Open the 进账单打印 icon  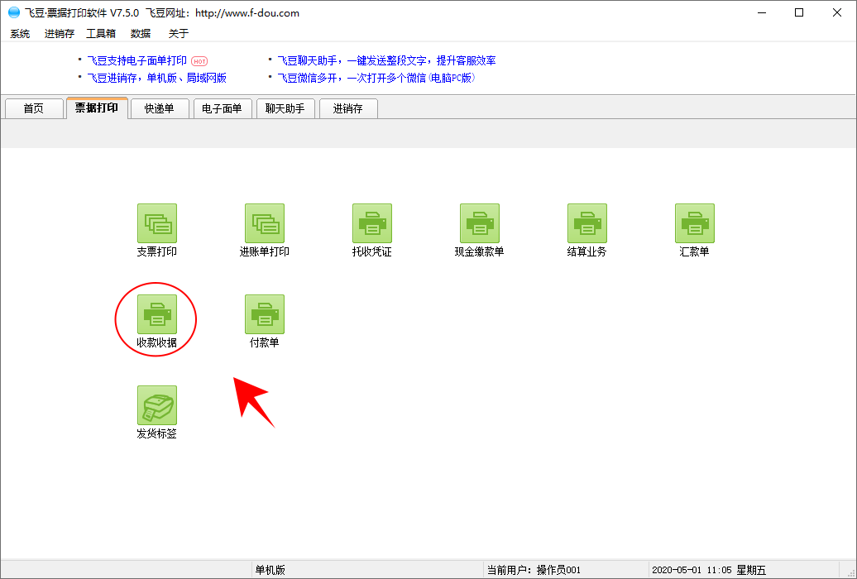coord(265,223)
